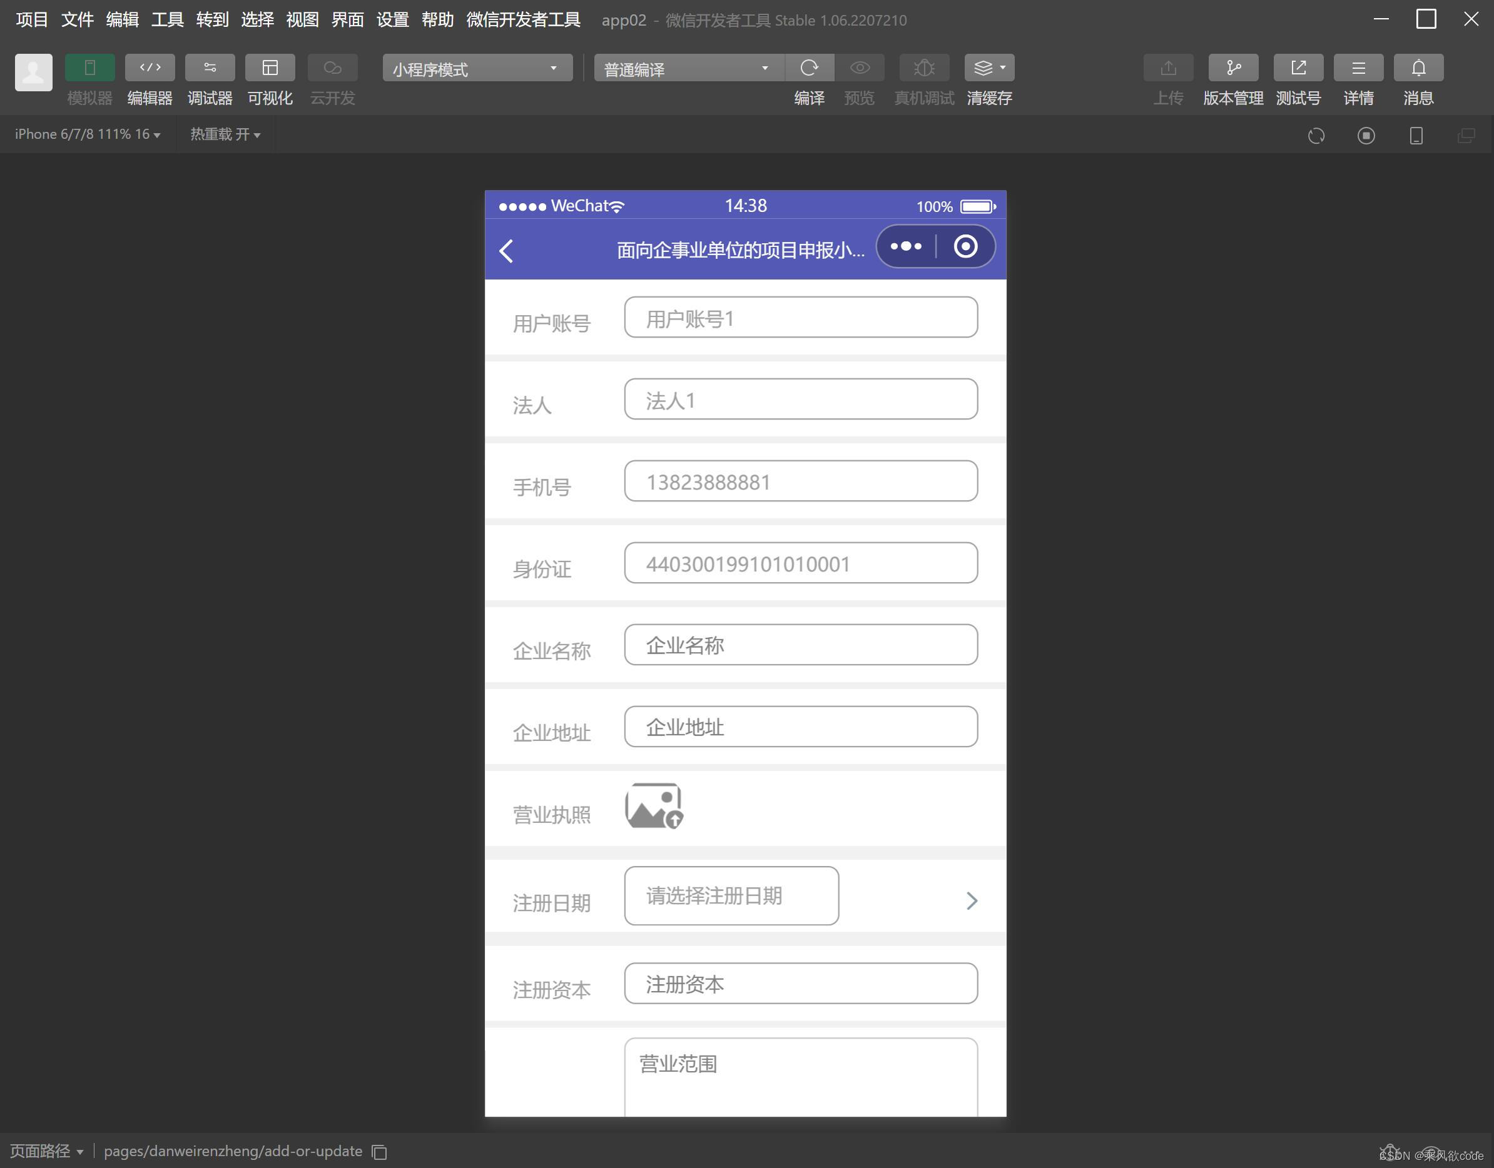Screen dimensions: 1494x1168
Task: Click the mini program three-dots capsule menu
Action: click(906, 246)
